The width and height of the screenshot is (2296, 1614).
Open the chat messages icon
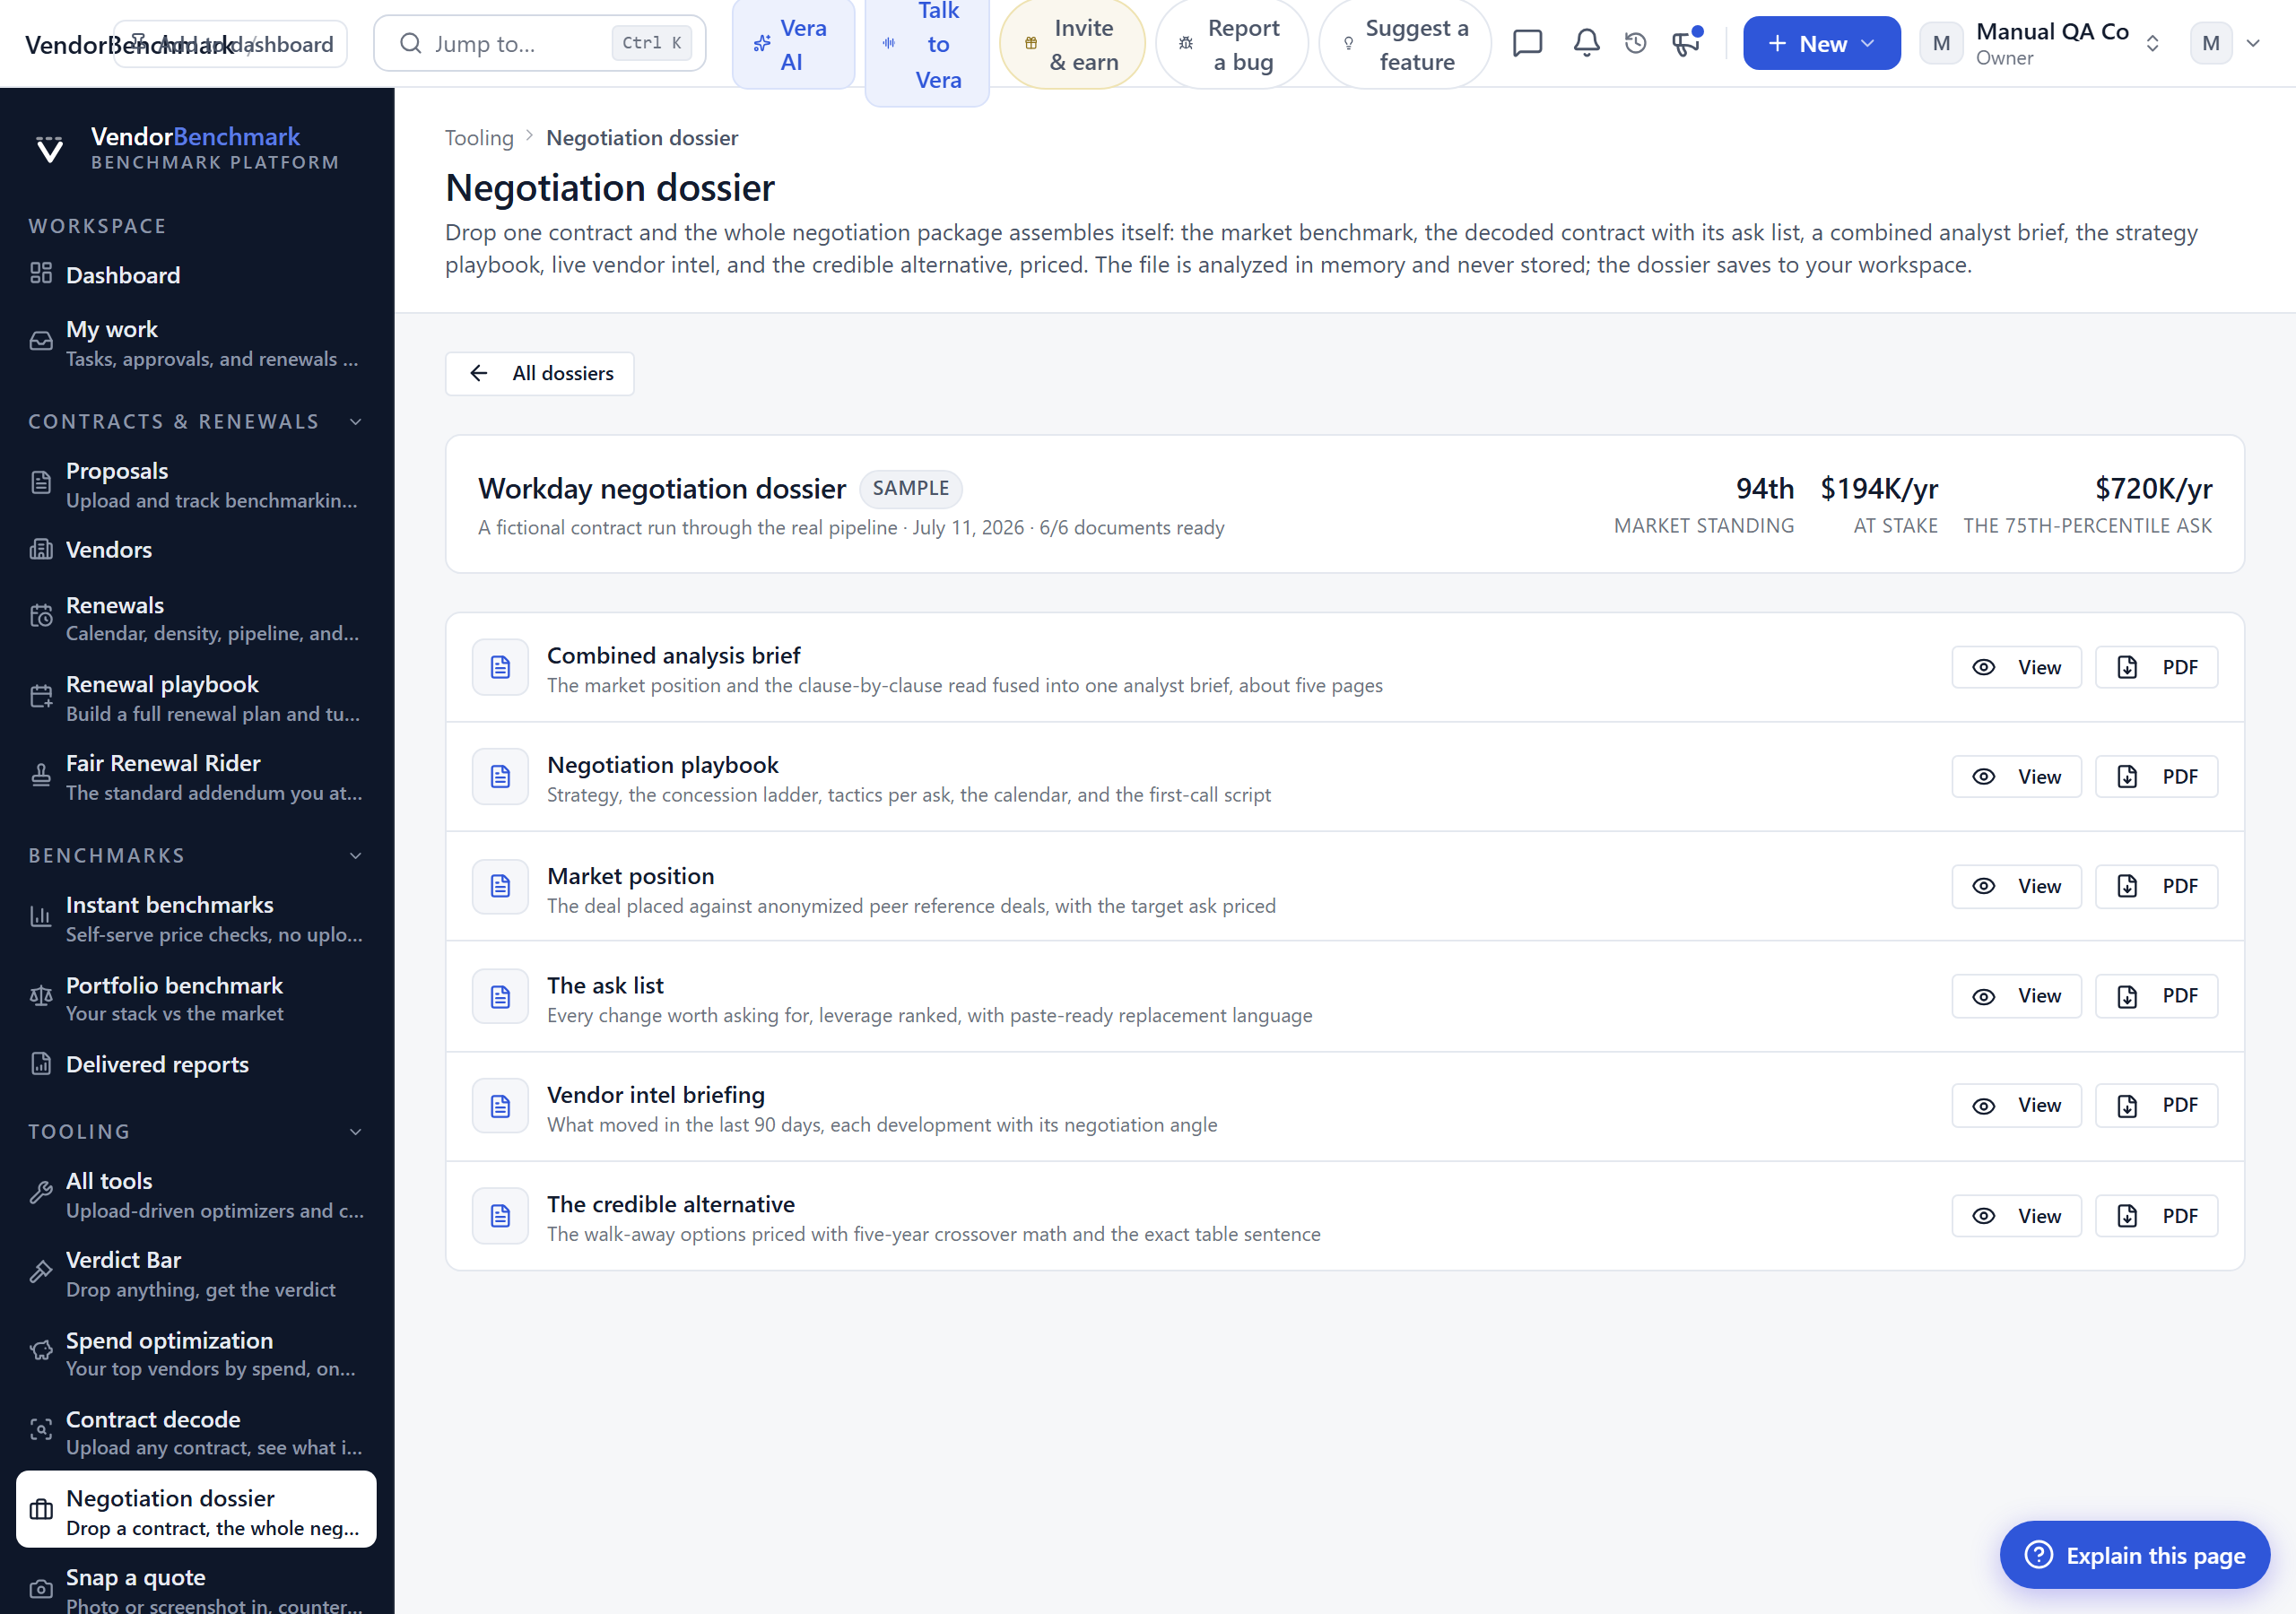pyautogui.click(x=1527, y=43)
